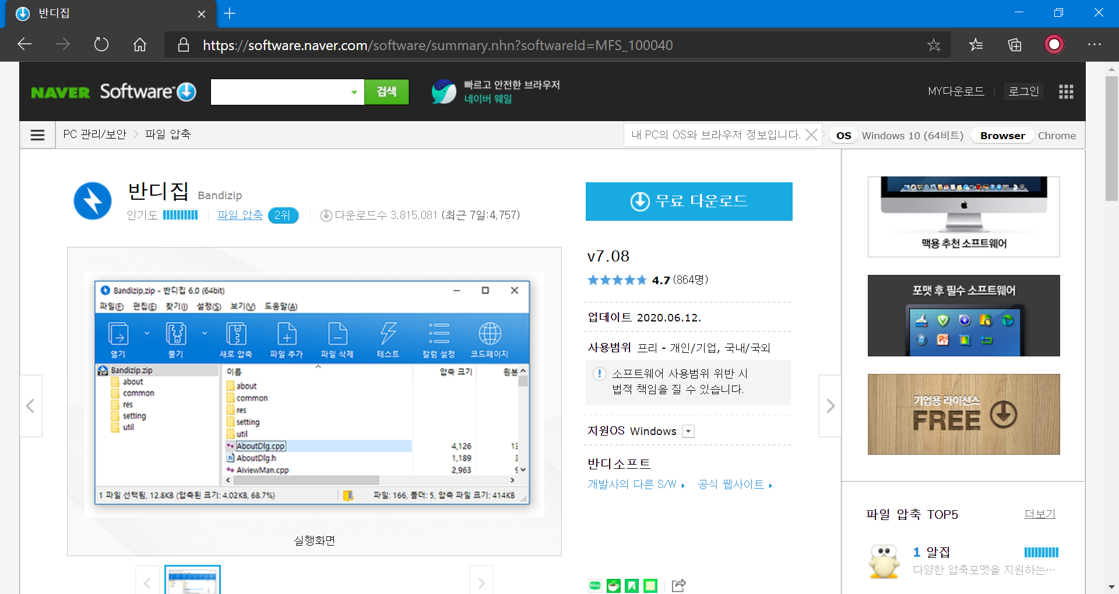Click the 알집 penguin icon

tap(884, 561)
